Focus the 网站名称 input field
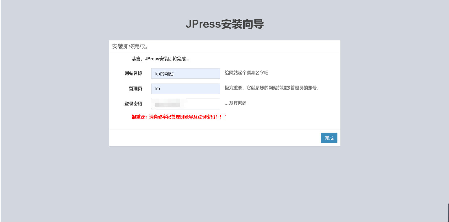Image resolution: width=449 pixels, height=222 pixels. (186, 74)
